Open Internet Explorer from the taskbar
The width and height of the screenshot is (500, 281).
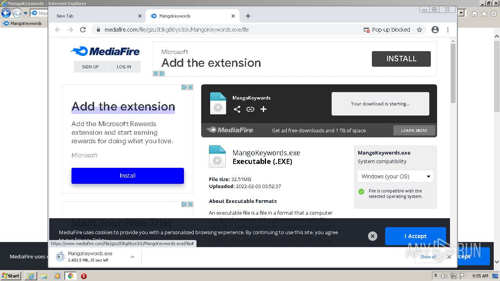click(x=31, y=276)
